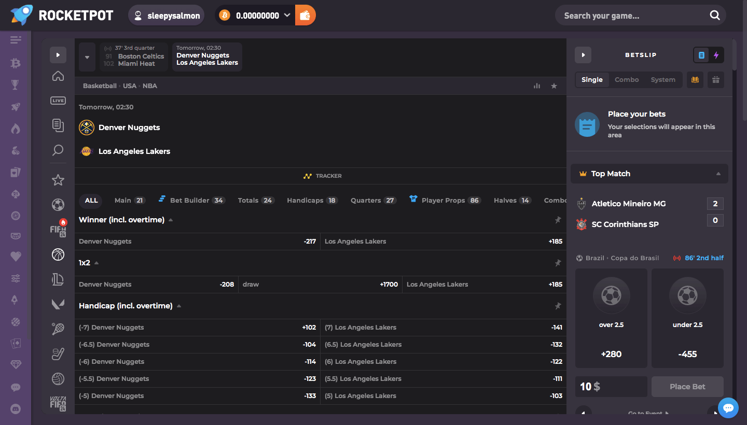This screenshot has width=747, height=425.
Task: Switch to the System betslip tab
Action: coord(663,80)
